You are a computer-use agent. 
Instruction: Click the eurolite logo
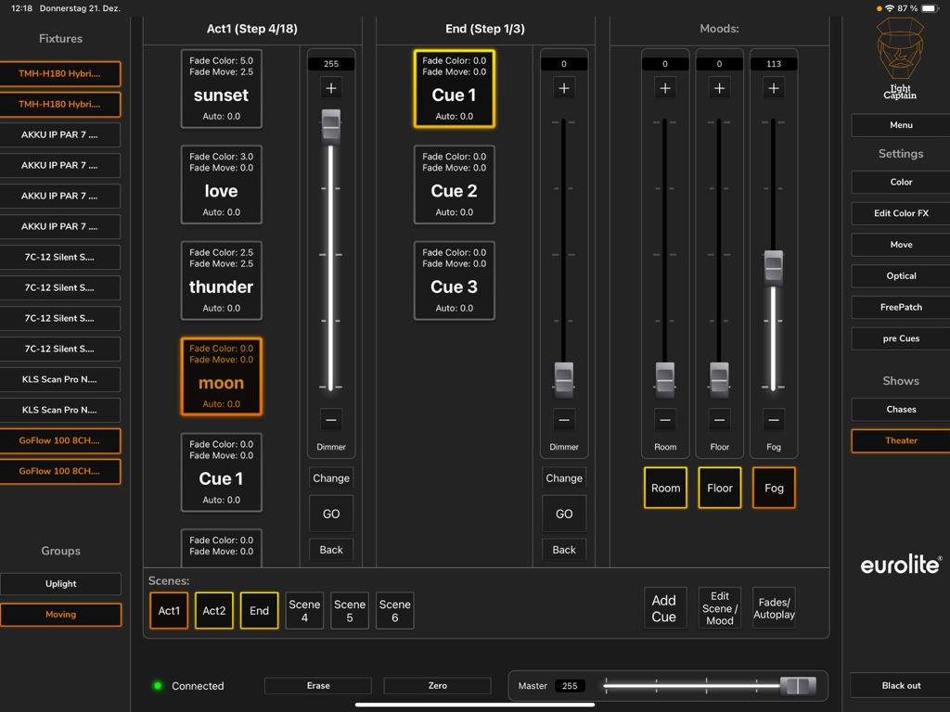[x=899, y=564]
